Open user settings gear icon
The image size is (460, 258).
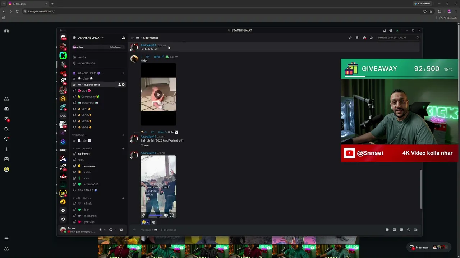pyautogui.click(x=121, y=230)
